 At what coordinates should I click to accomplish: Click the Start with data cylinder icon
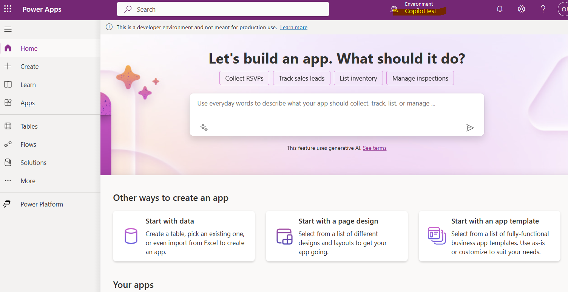(x=131, y=236)
